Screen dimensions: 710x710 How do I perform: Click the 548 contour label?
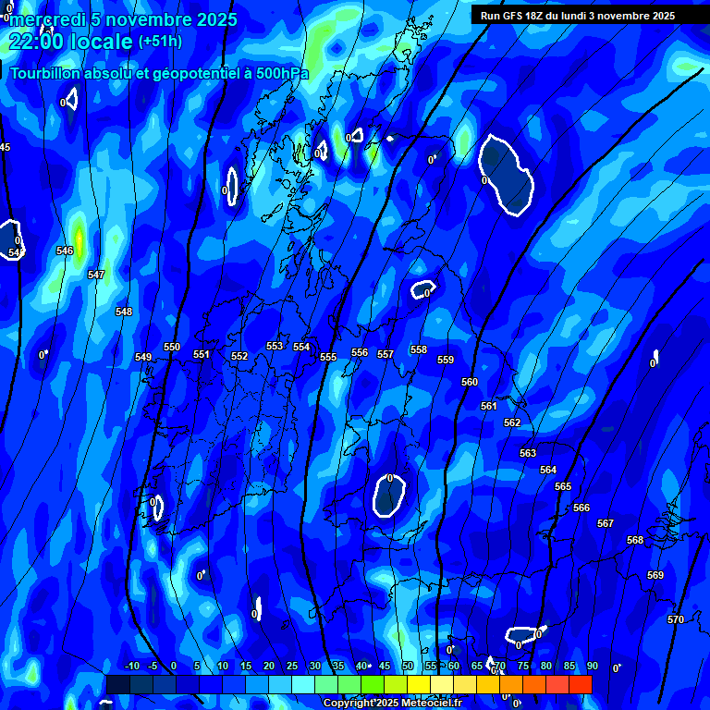coord(124,312)
